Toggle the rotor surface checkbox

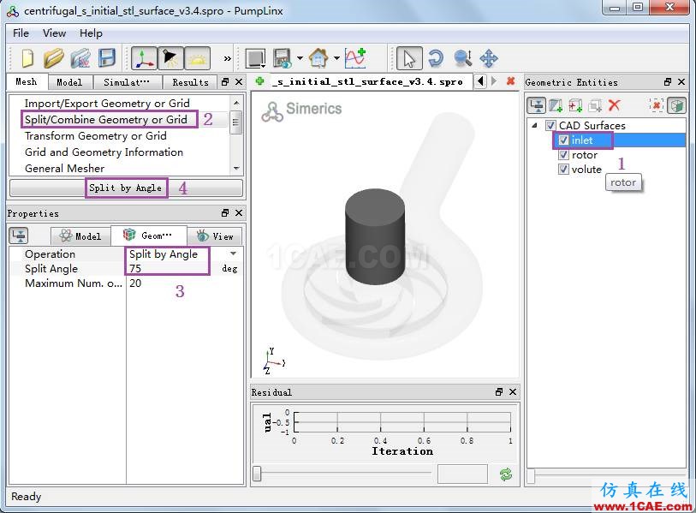(x=563, y=155)
